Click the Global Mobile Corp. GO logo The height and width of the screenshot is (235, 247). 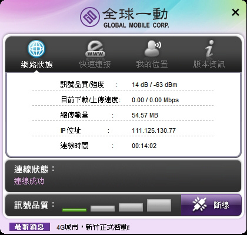click(89, 16)
